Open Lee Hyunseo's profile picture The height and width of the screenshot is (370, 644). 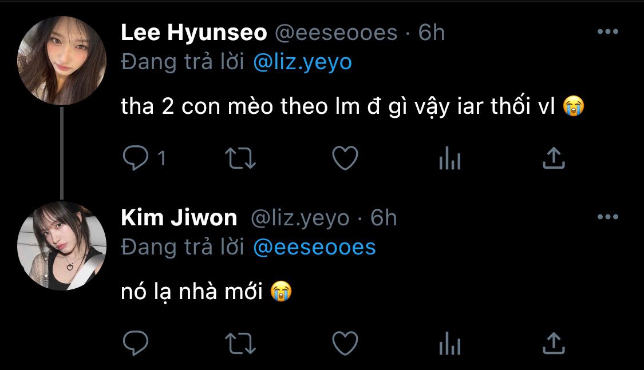click(62, 61)
